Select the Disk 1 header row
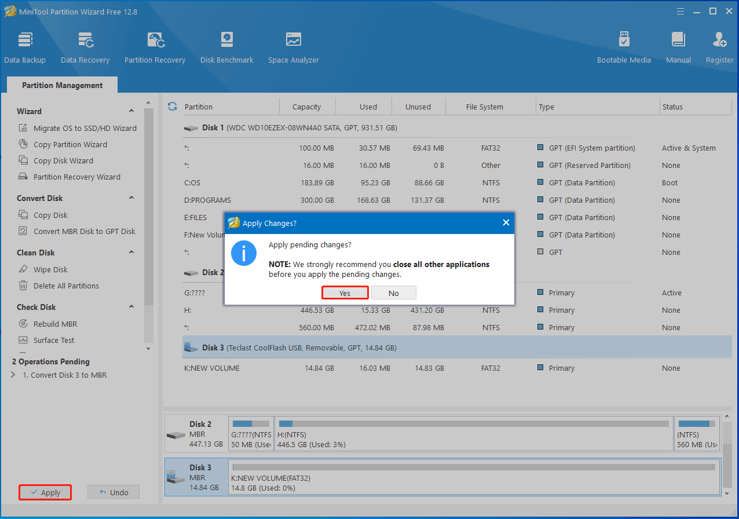 pos(457,127)
